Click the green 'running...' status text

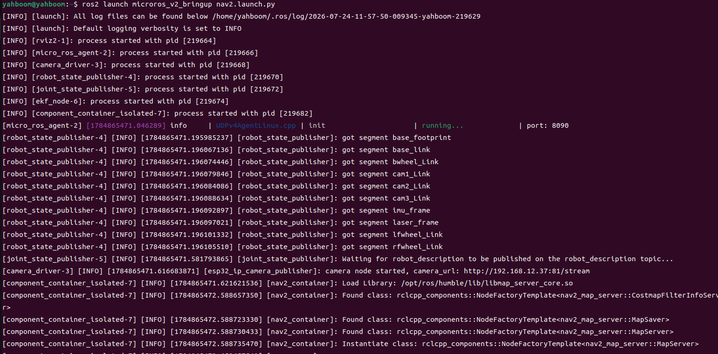[x=443, y=125]
